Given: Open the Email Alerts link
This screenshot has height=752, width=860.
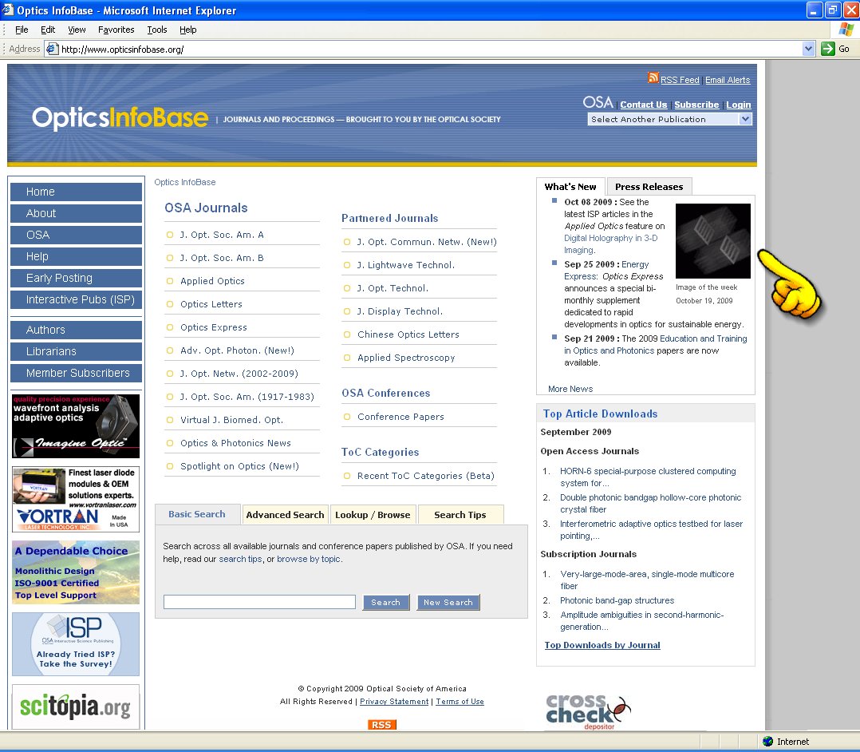Looking at the screenshot, I should coord(728,80).
